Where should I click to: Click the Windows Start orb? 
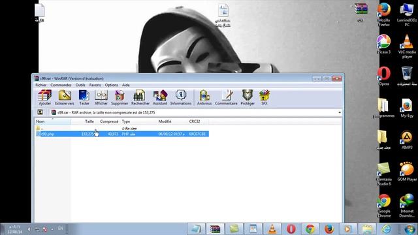coord(410,229)
